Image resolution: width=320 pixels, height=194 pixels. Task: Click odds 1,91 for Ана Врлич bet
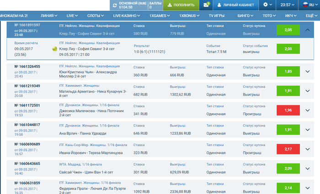click(288, 130)
